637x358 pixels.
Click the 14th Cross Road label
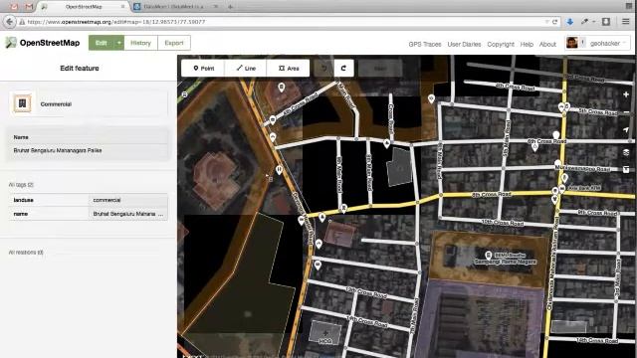coord(367,321)
